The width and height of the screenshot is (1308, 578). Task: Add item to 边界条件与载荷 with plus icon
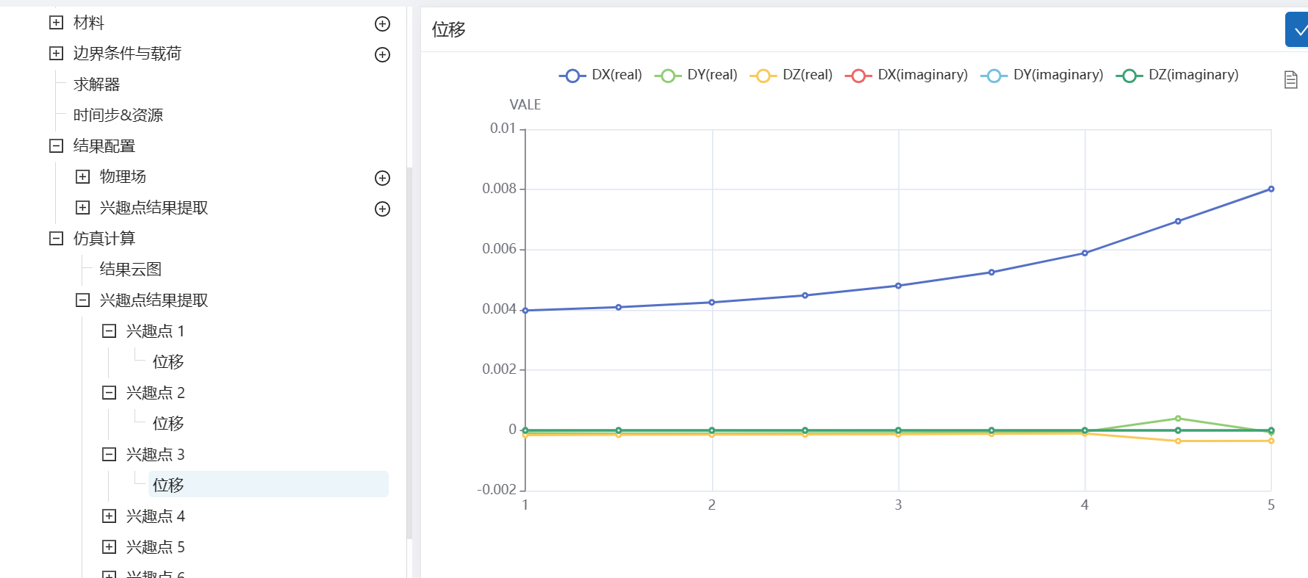click(382, 54)
